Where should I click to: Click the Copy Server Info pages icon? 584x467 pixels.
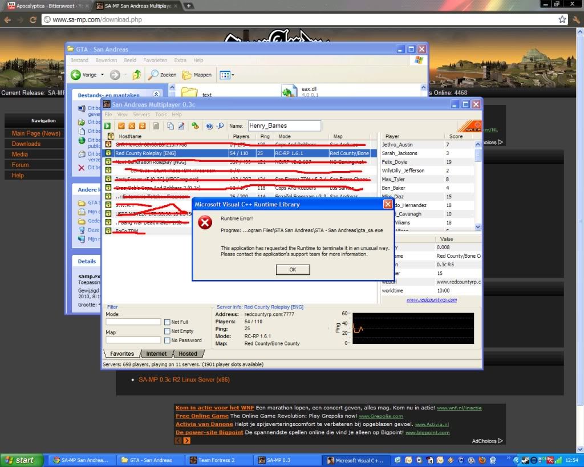[170, 126]
